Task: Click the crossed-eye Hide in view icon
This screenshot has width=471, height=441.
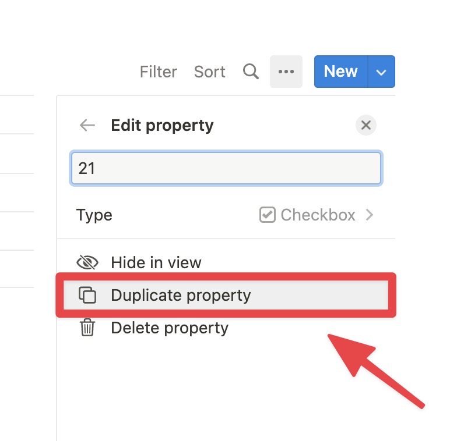Action: click(x=87, y=262)
